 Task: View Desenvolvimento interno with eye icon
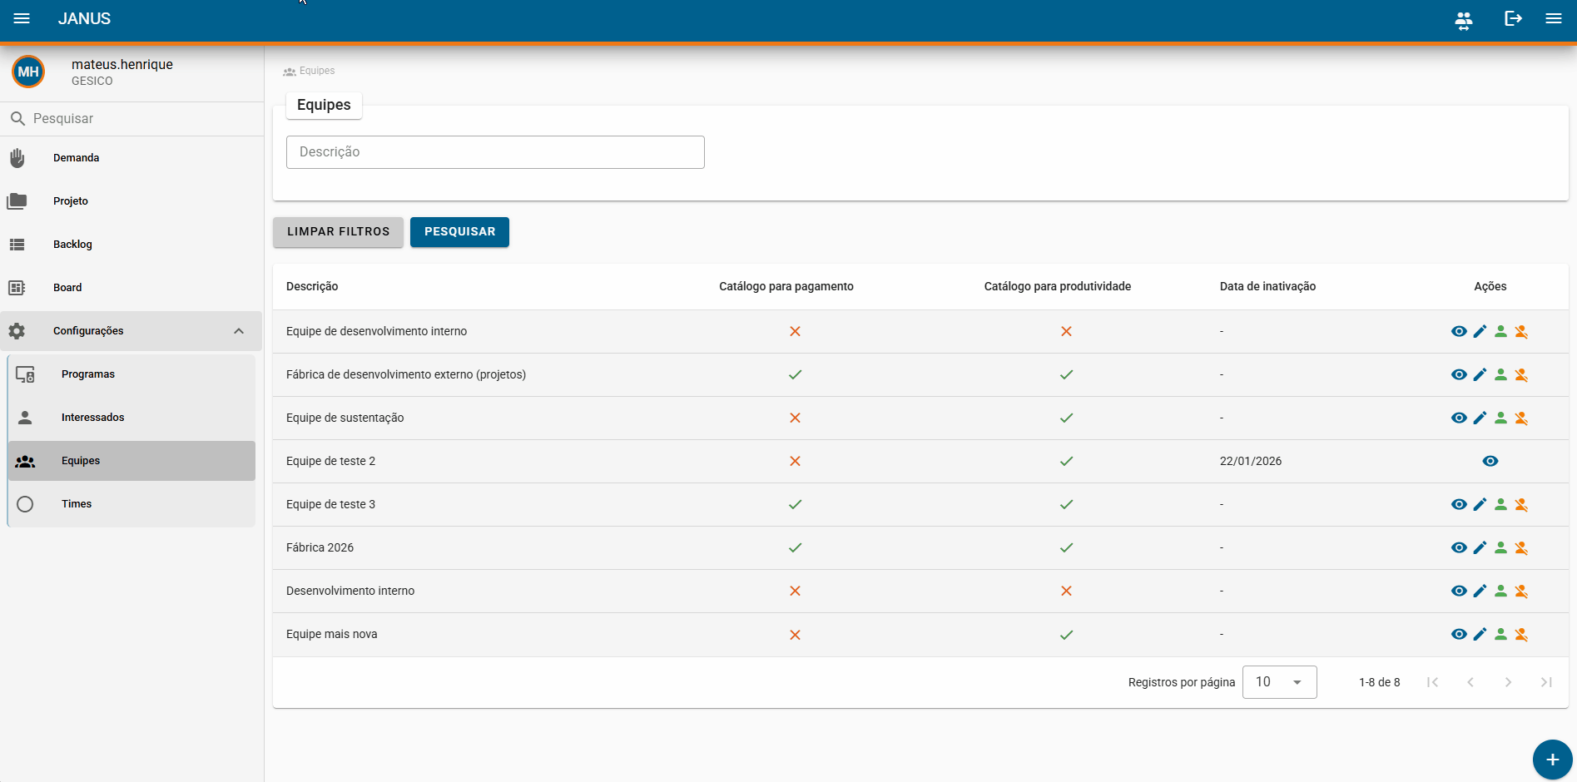tap(1459, 591)
